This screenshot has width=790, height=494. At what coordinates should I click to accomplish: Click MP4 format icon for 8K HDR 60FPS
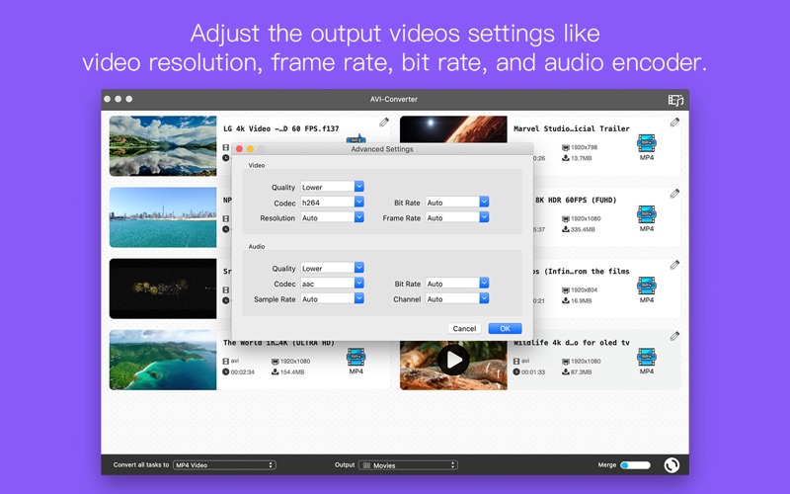647,214
